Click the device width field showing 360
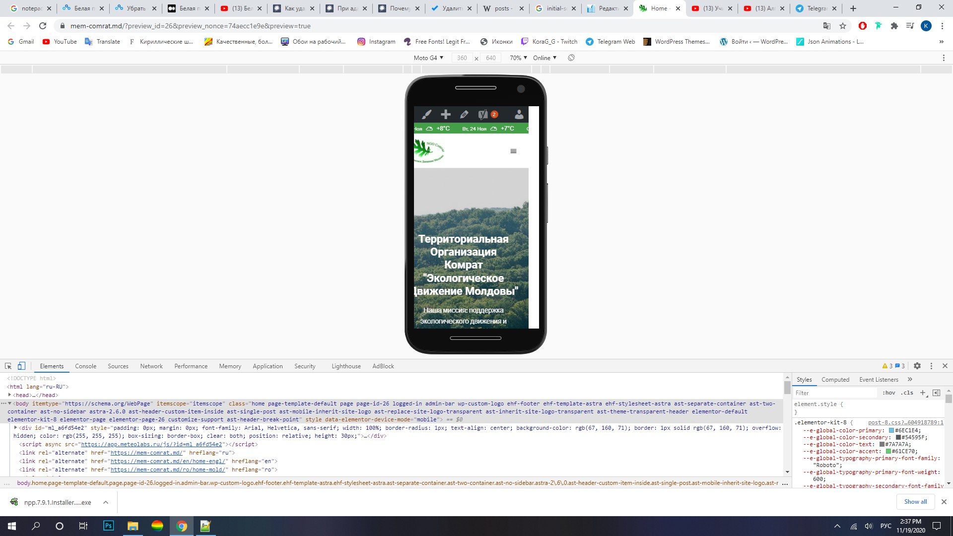Viewport: 953px width, 536px height. (x=462, y=58)
